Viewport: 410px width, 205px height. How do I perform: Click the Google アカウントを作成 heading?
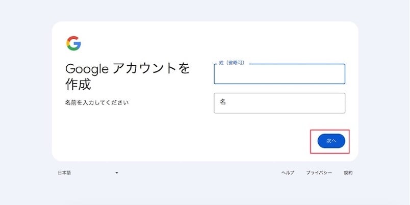coord(127,76)
